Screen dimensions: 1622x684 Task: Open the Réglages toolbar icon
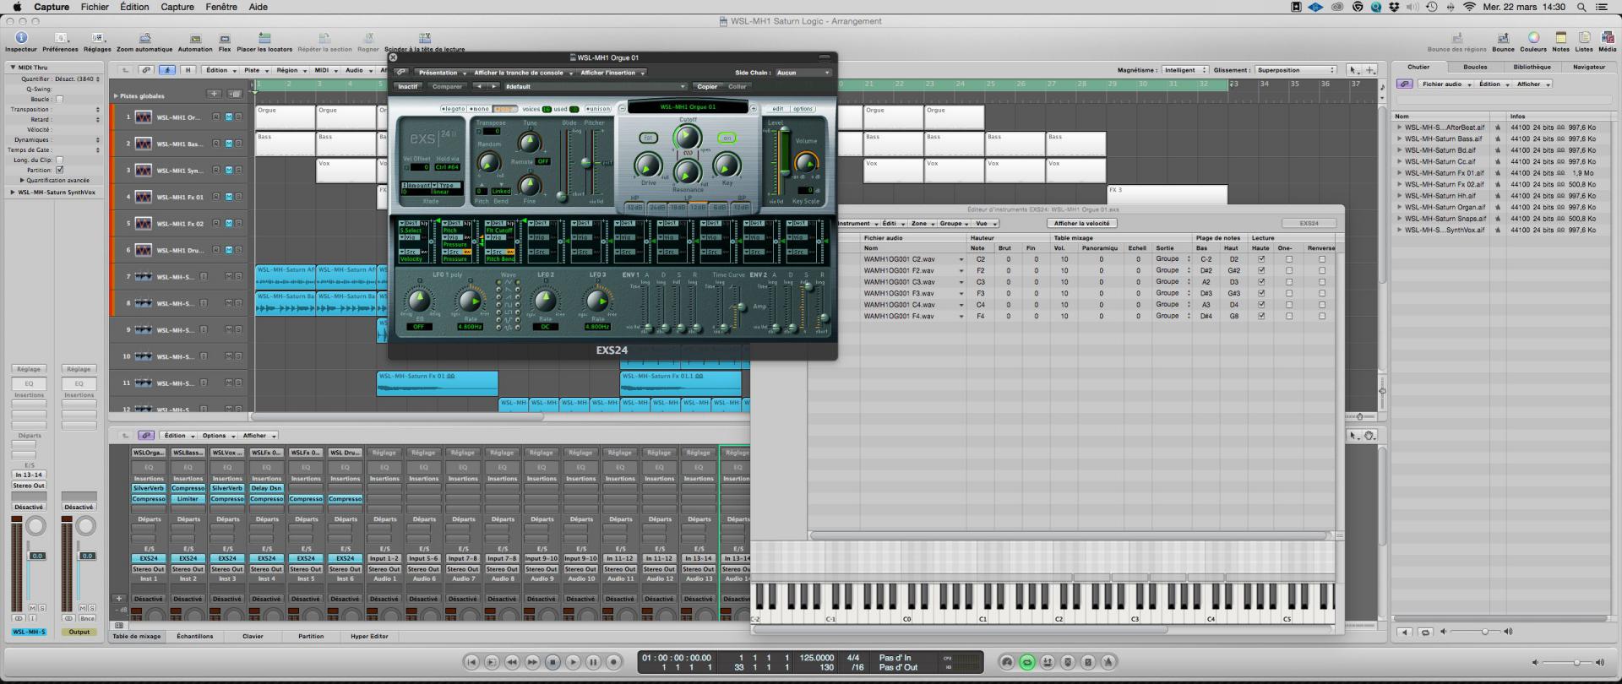pos(97,38)
